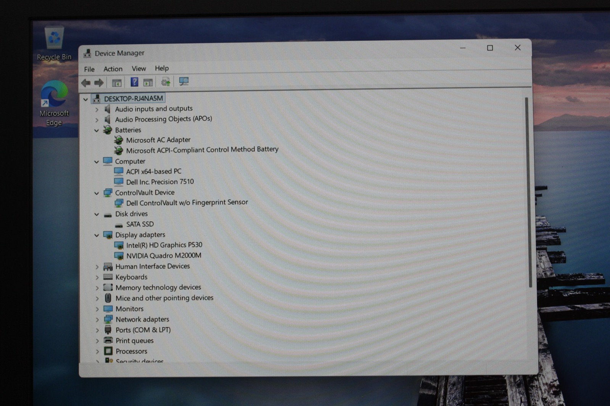This screenshot has height=406, width=610.
Task: Click the Human Interface Devices icon
Action: click(108, 267)
